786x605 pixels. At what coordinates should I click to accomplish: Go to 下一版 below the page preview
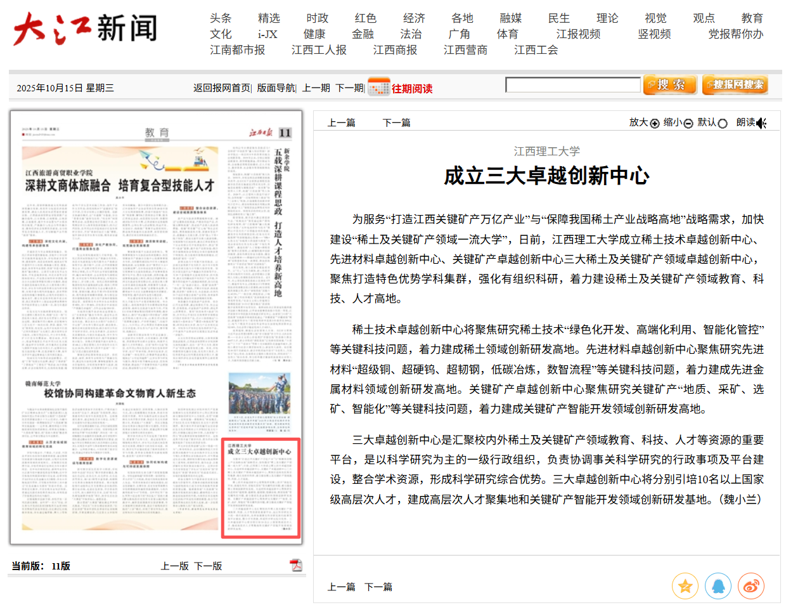click(x=208, y=566)
